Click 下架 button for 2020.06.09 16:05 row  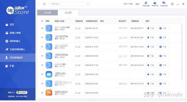coord(163,56)
